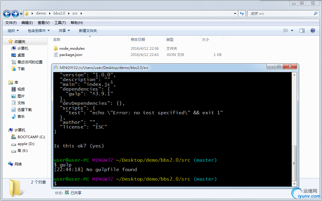Screen dimensions: 322x201
Task: Click the Back navigation arrow
Action: pyautogui.click(x=7, y=13)
